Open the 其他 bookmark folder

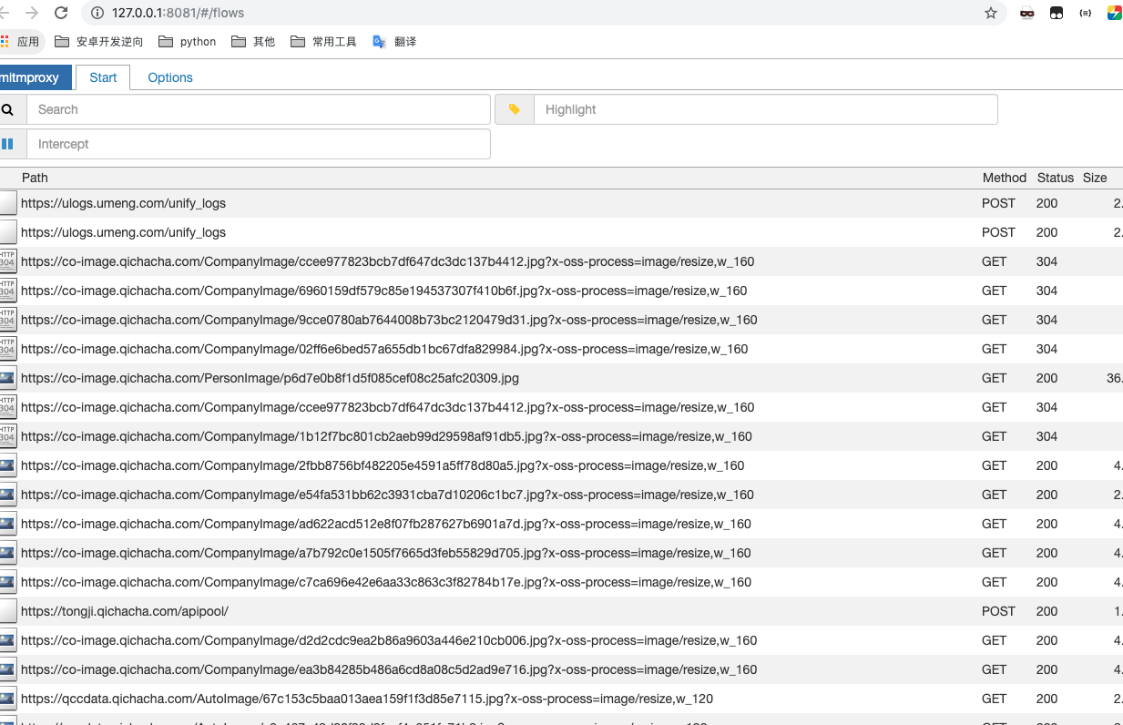(x=253, y=42)
